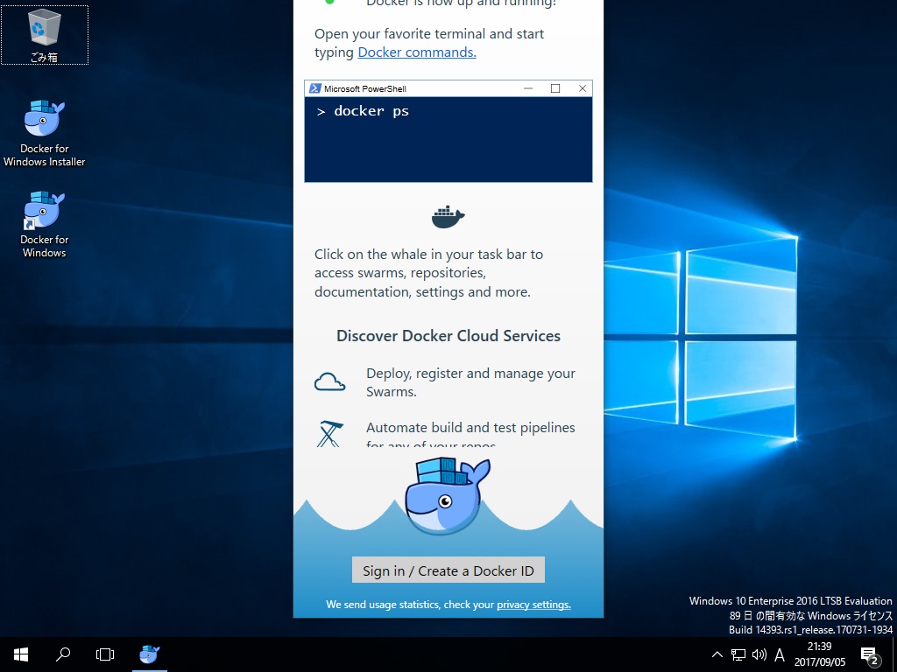Click the PowerShell icon in the window title bar
Image resolution: width=897 pixels, height=672 pixels.
[316, 87]
